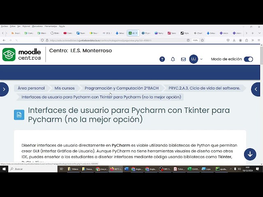Click the Interfaces de usuario breadcrumb item
This screenshot has height=197, width=263.
[x=101, y=97]
